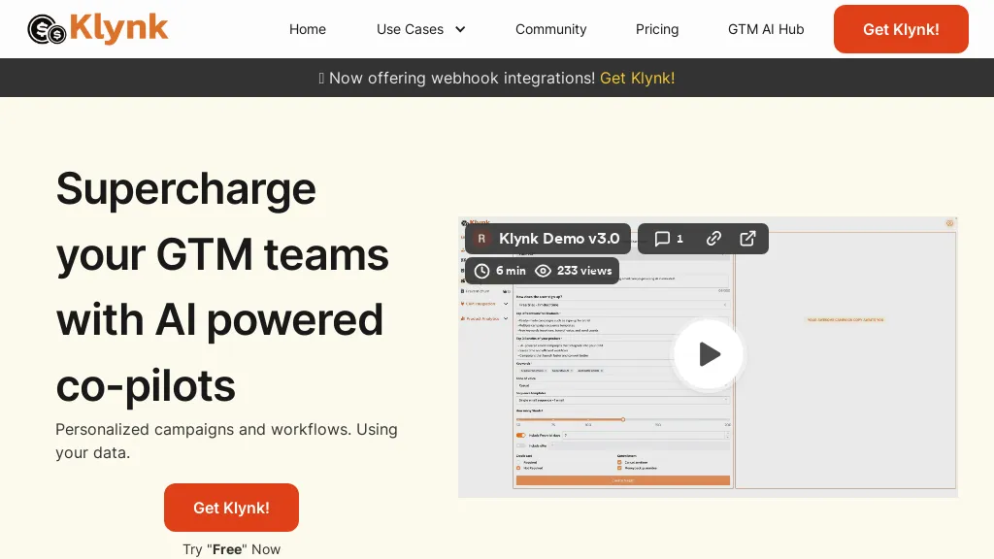Click the R avatar on the video
This screenshot has width=994, height=559.
point(480,239)
